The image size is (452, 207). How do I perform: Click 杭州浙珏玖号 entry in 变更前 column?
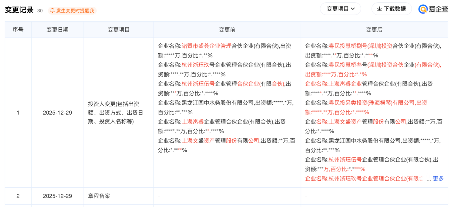pos(198,65)
